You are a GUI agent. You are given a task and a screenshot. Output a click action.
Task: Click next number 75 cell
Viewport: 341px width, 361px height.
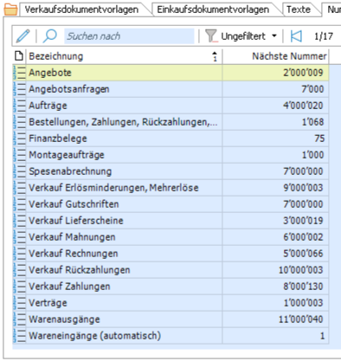pos(275,139)
